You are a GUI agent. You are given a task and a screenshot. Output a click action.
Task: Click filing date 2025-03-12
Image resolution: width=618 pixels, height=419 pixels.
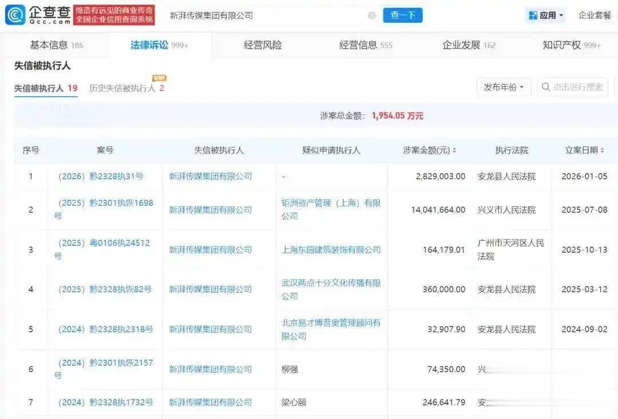pyautogui.click(x=584, y=289)
